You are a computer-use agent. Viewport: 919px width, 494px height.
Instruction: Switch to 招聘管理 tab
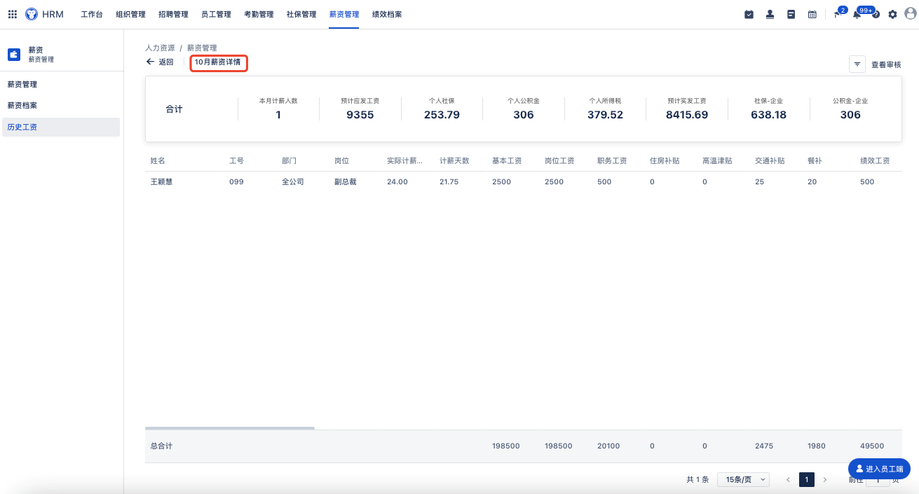pyautogui.click(x=173, y=14)
